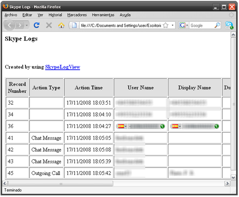
Task: Close the Firefox window
Action: pos(232,7)
